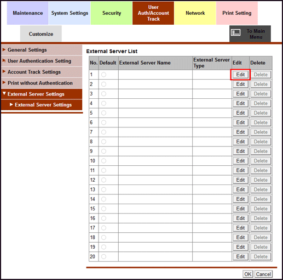Edit external server number 10

pyautogui.click(x=240, y=161)
